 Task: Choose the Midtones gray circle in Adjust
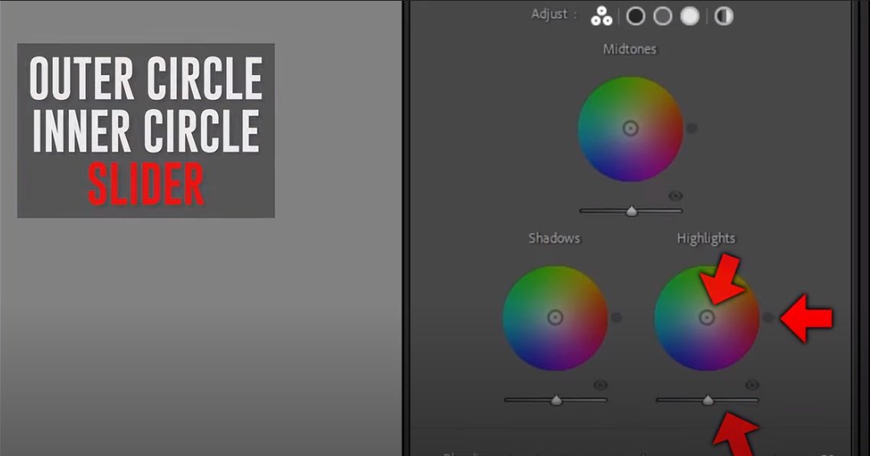[662, 15]
